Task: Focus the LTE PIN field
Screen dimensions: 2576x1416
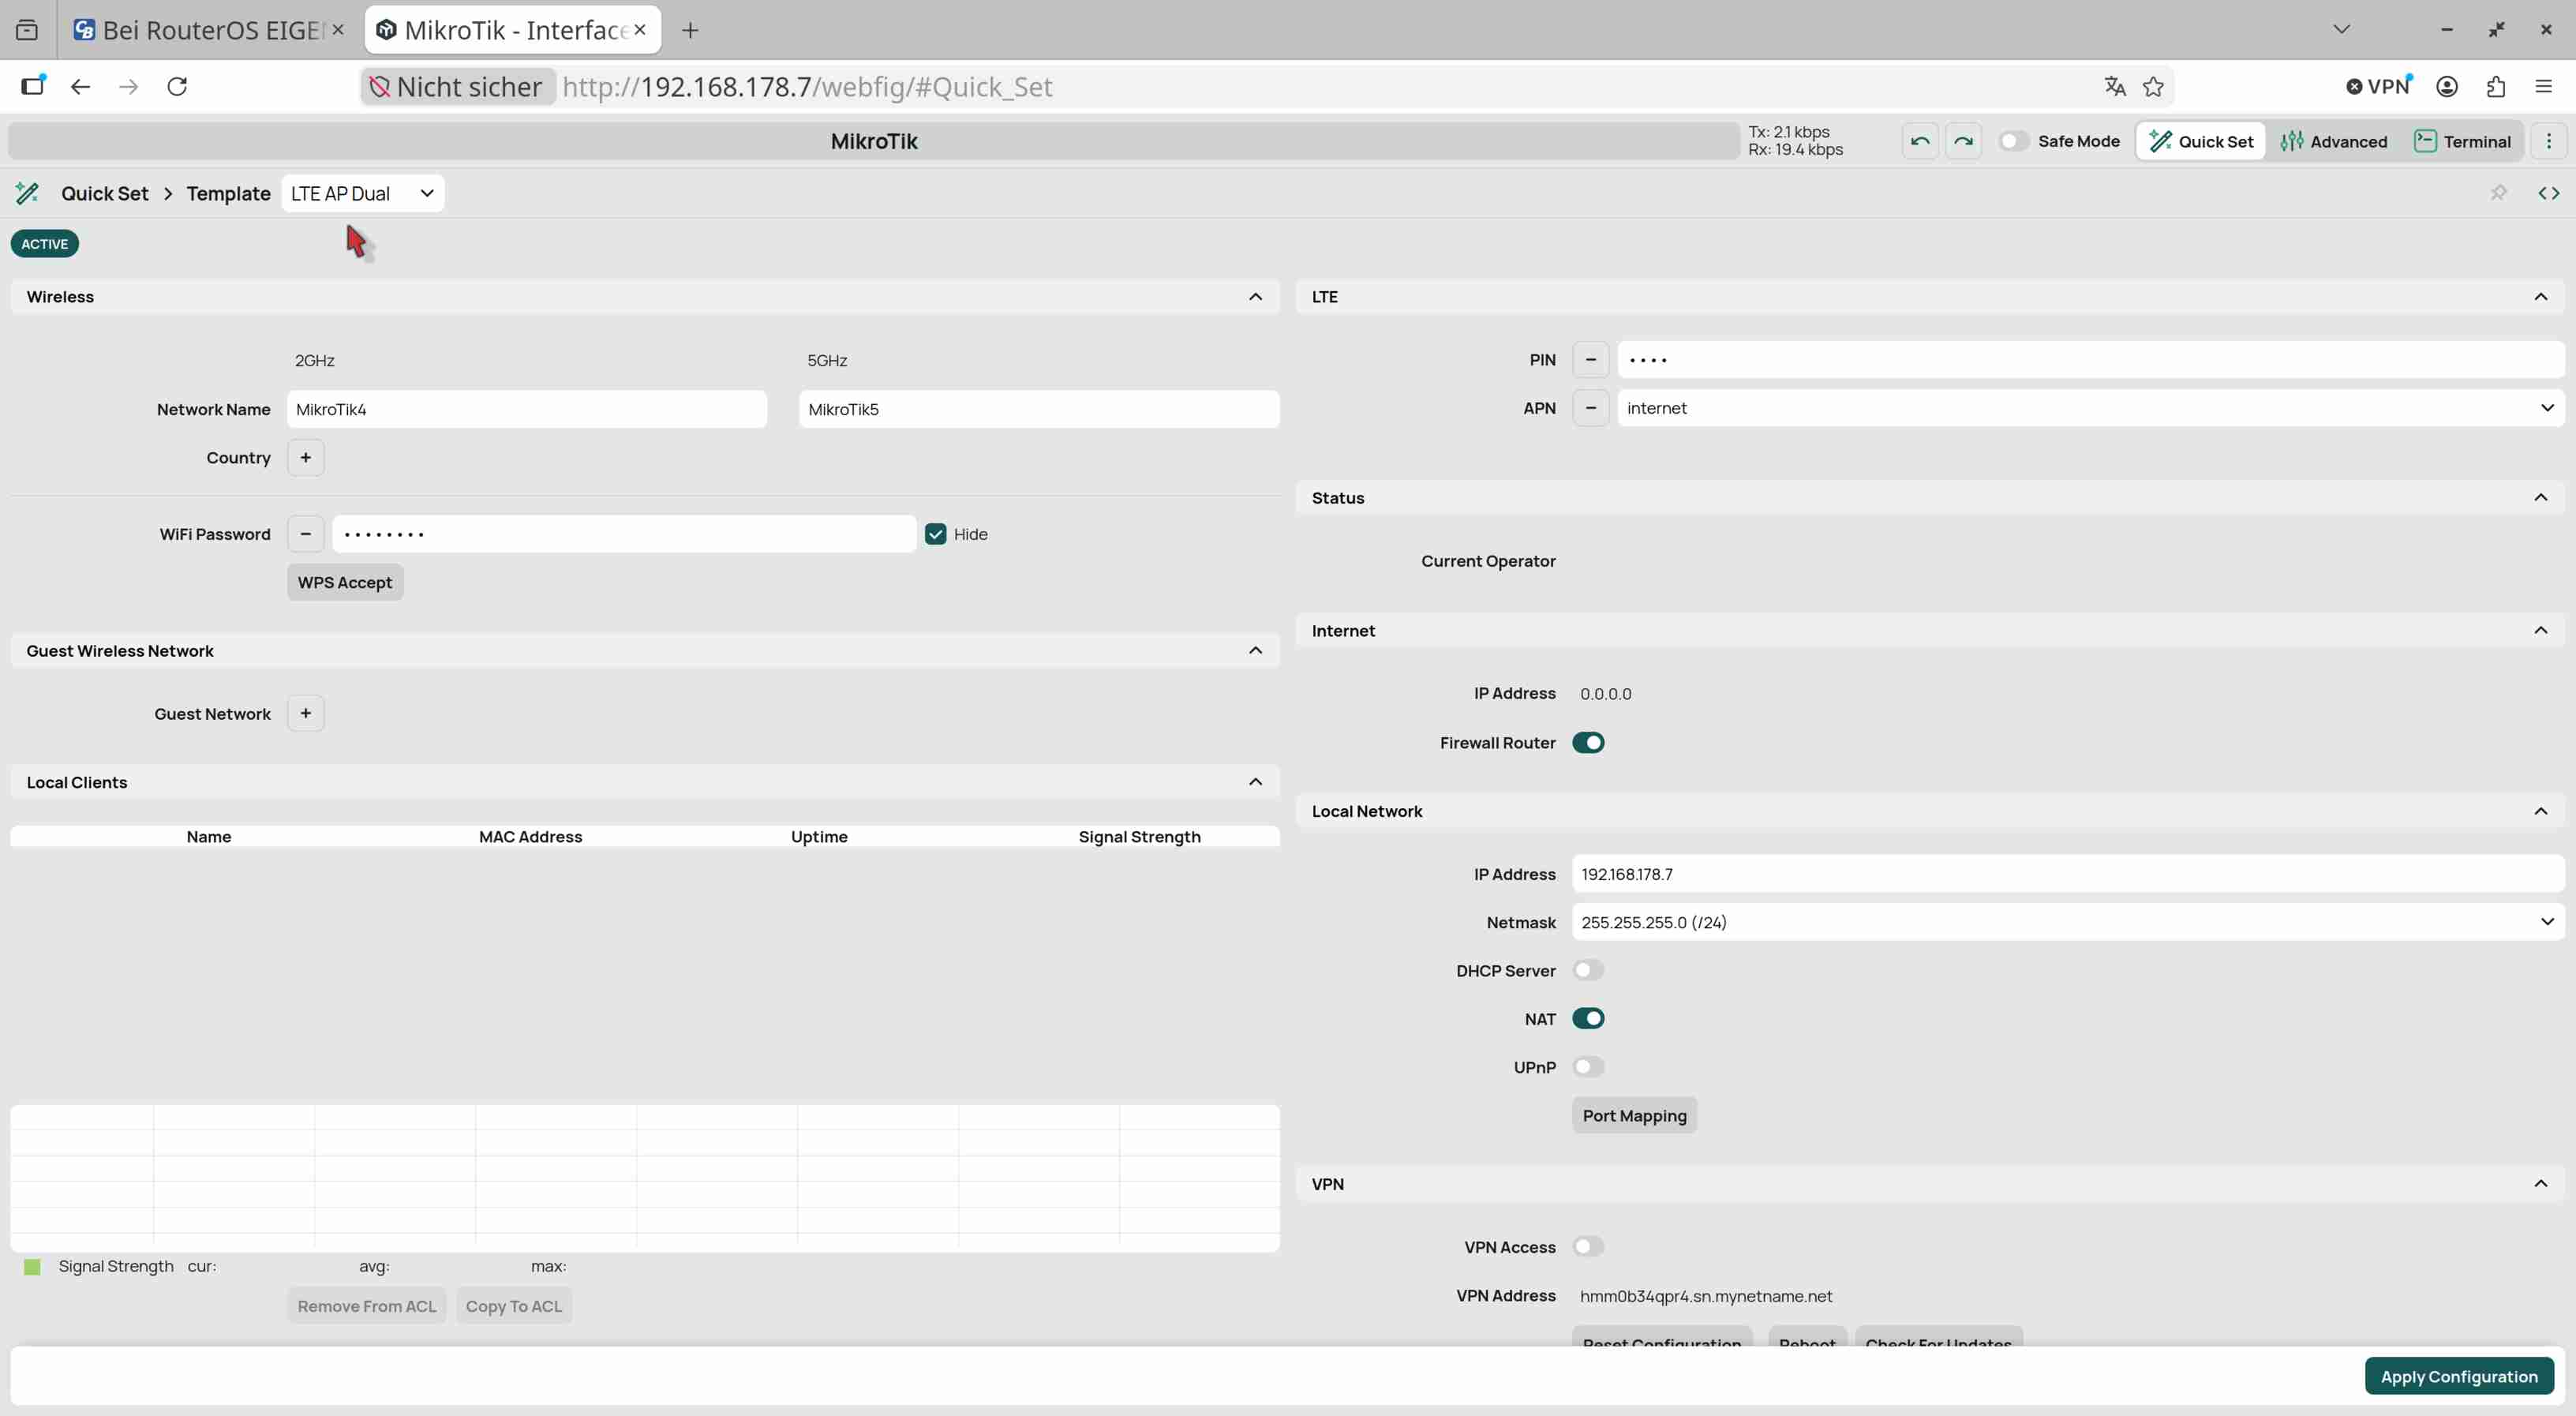Action: [x=2090, y=360]
